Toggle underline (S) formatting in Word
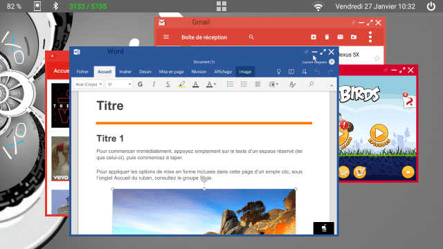 168,84
